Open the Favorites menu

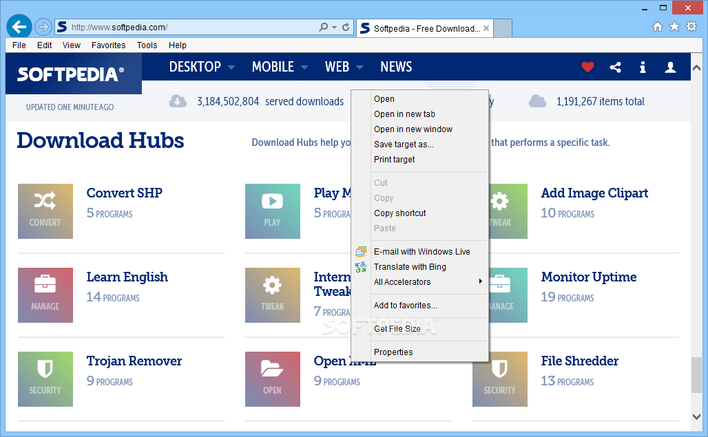pyautogui.click(x=108, y=45)
